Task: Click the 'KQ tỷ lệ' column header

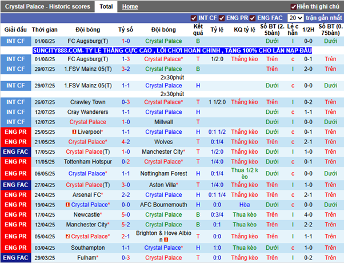Action: [245, 30]
